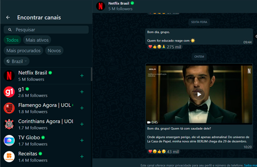This screenshot has height=167, width=257.
Task: Open the TV Globo logo avatar
Action: [9, 140]
